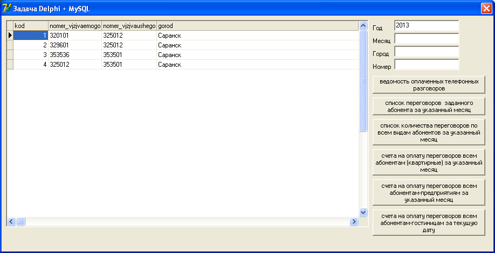Select Саранск cell in row 4
This screenshot has height=253, width=495.
[x=258, y=65]
